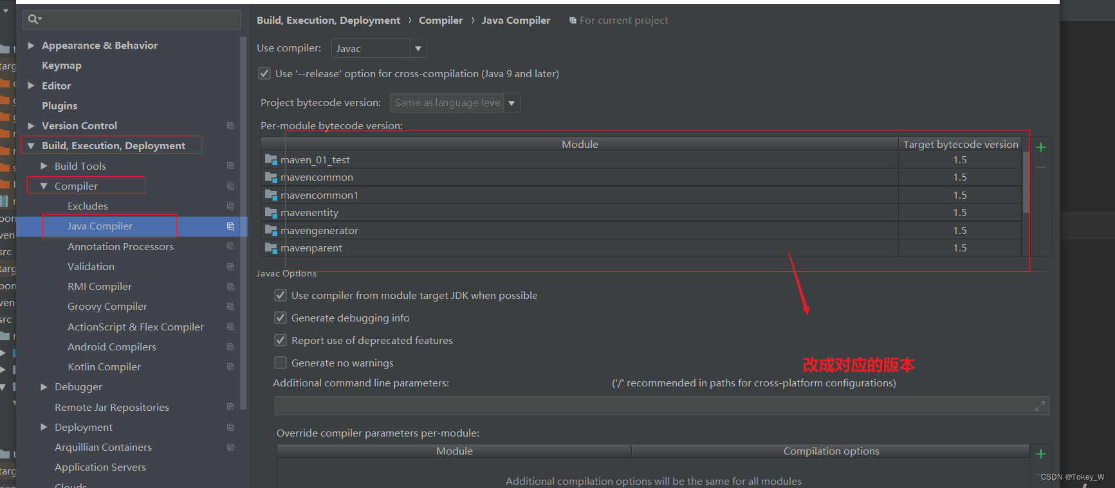The height and width of the screenshot is (488, 1115).
Task: Click the project-level icon next to Build Tools
Action: (230, 166)
